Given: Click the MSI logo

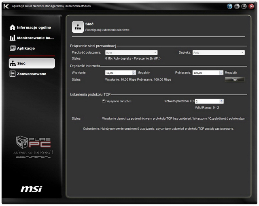Looking at the screenshot, I should [32, 189].
